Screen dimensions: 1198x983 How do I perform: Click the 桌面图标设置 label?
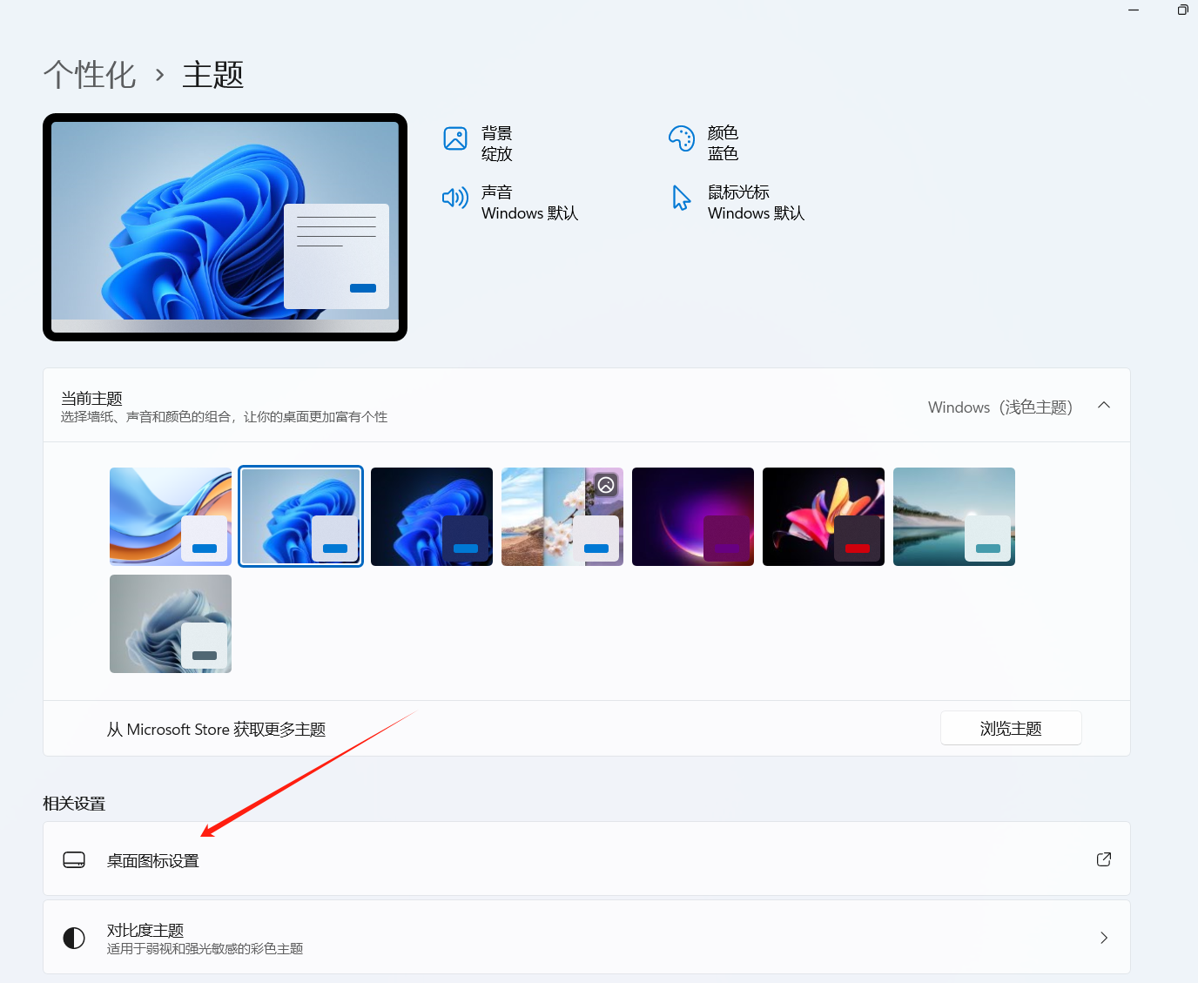click(x=153, y=861)
